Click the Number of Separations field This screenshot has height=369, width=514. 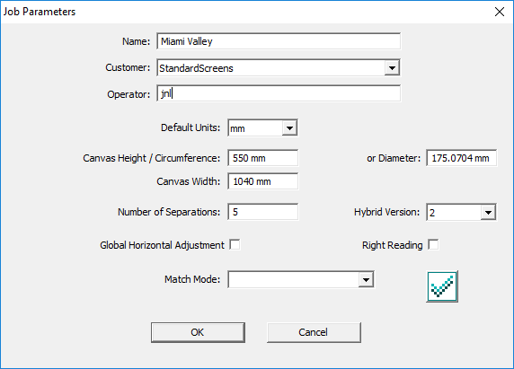point(263,212)
